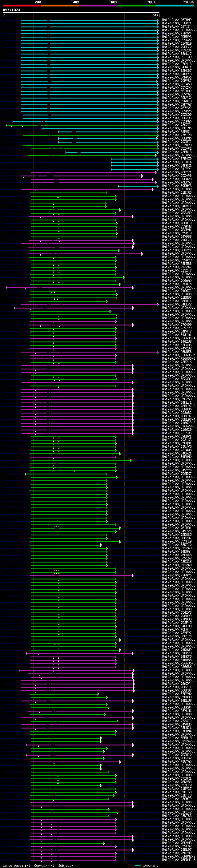Select hit label UniRef100_Q68FB7
Screen dimensions: 197x868
[x=177, y=690]
